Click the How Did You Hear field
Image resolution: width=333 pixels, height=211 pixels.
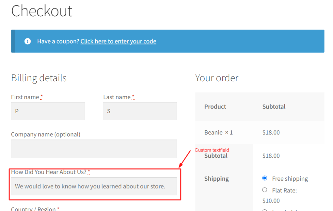[x=94, y=186]
